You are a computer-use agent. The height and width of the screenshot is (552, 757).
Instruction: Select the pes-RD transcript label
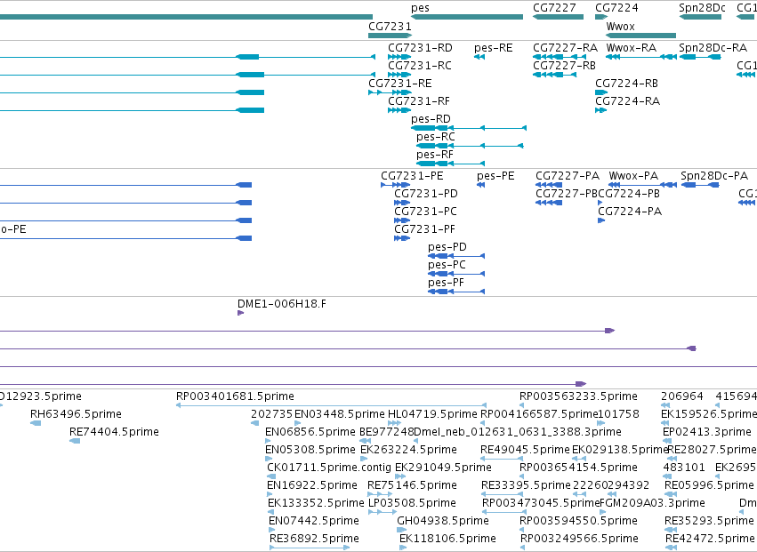431,119
